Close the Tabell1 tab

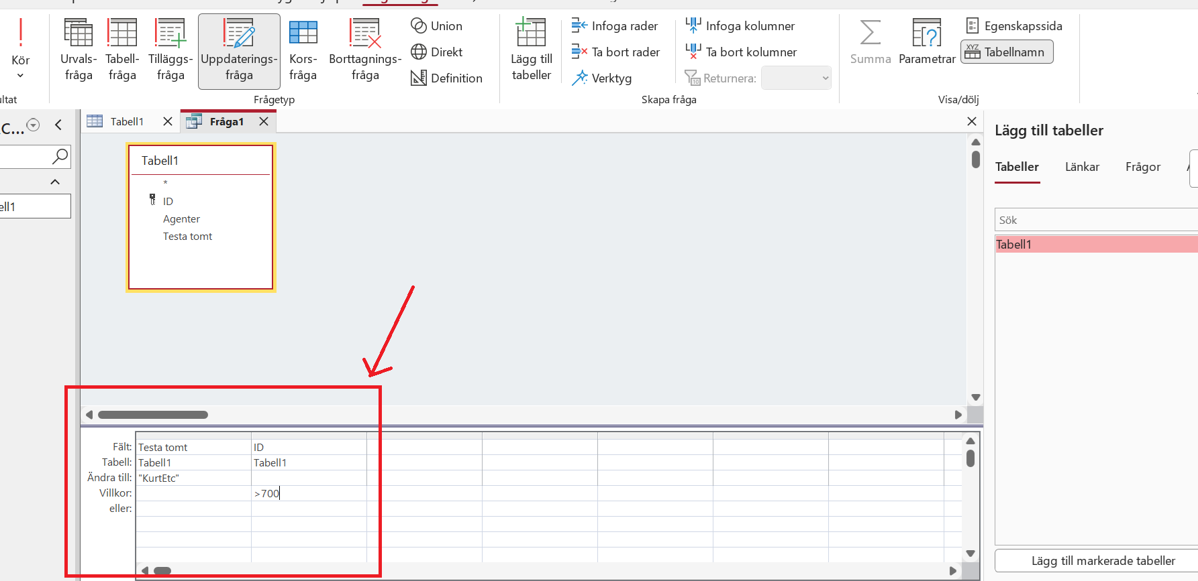point(168,121)
